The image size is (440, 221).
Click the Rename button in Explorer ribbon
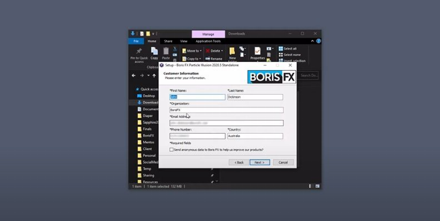coord(214,59)
